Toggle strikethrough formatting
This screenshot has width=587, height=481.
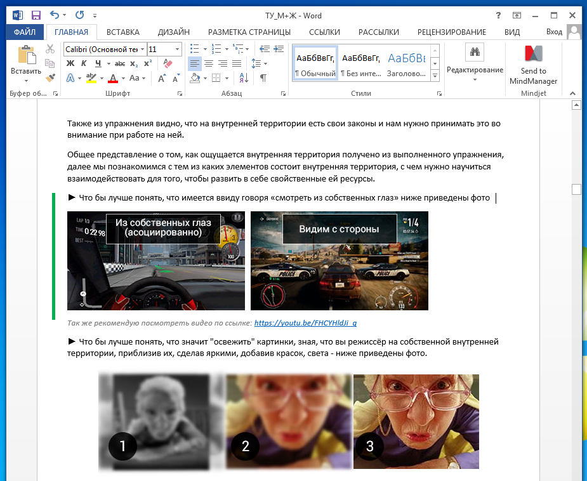tap(120, 63)
